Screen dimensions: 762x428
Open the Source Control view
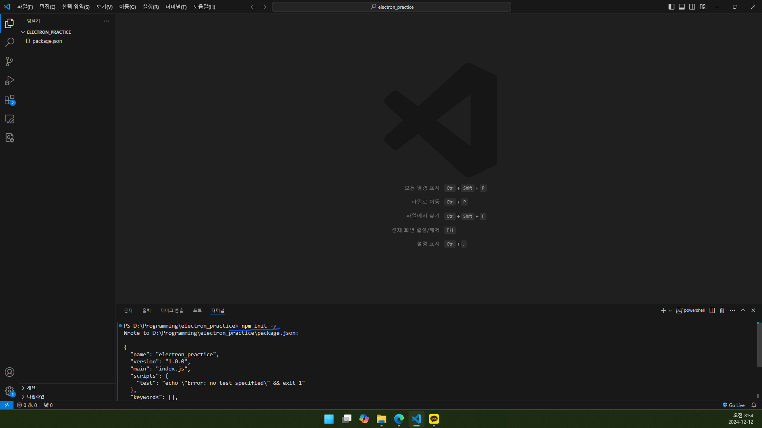pyautogui.click(x=10, y=61)
